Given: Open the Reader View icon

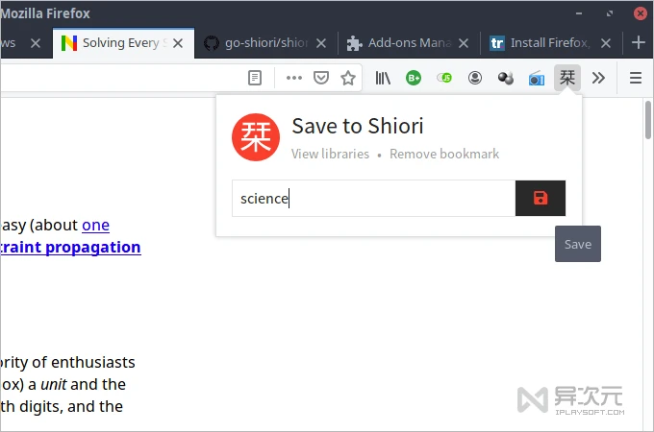Looking at the screenshot, I should coord(255,78).
